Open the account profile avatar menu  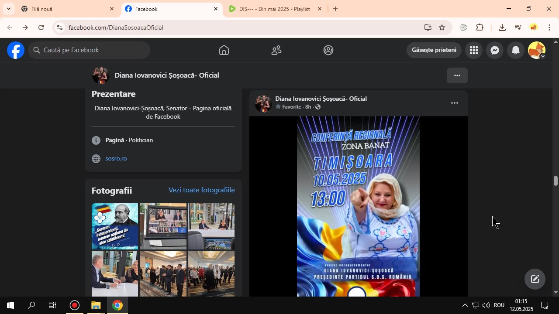(x=537, y=50)
